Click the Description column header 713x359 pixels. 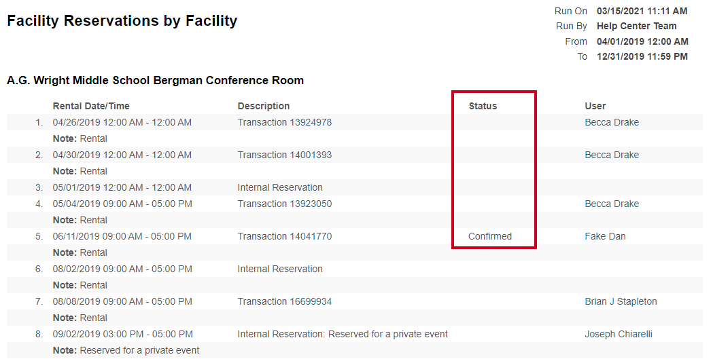click(263, 106)
